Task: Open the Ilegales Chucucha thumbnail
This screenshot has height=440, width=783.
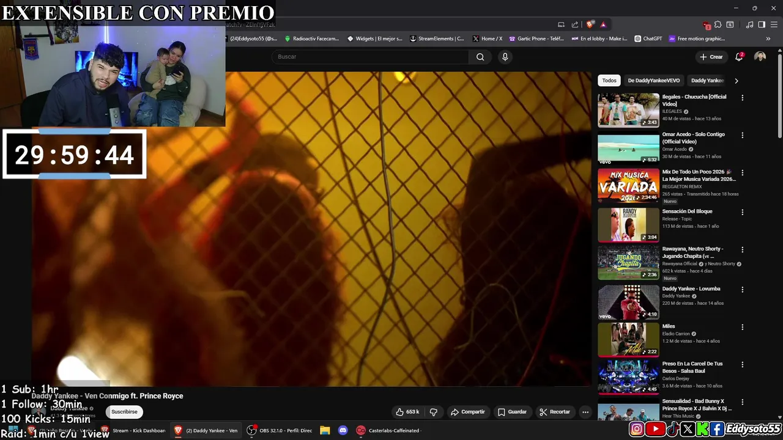Action: coord(628,110)
